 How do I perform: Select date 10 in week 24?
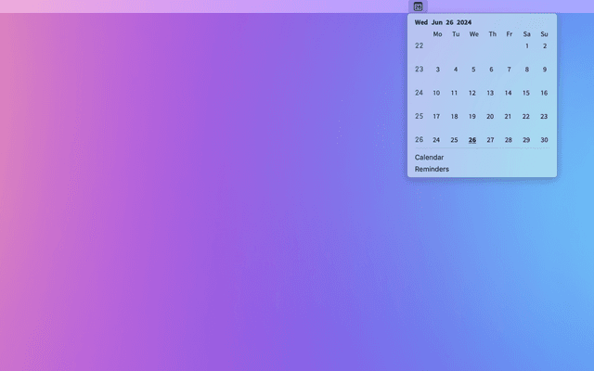436,93
